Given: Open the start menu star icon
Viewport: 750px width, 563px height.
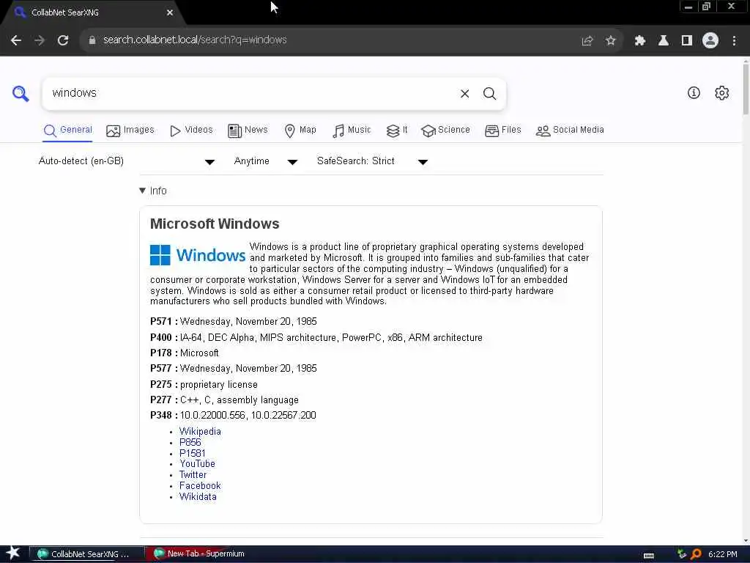Looking at the screenshot, I should pyautogui.click(x=13, y=553).
